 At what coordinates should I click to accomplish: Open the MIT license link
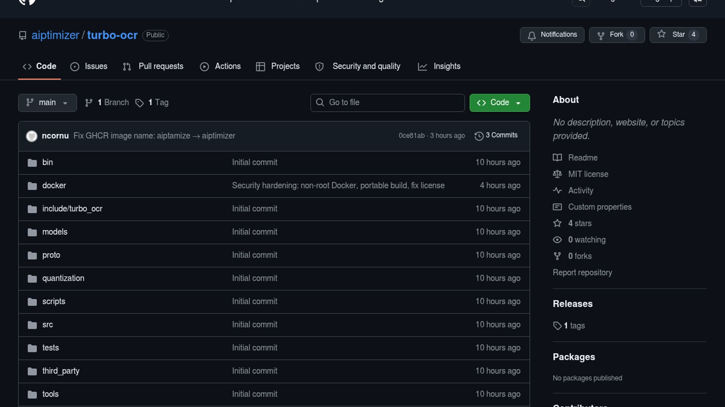(x=588, y=174)
